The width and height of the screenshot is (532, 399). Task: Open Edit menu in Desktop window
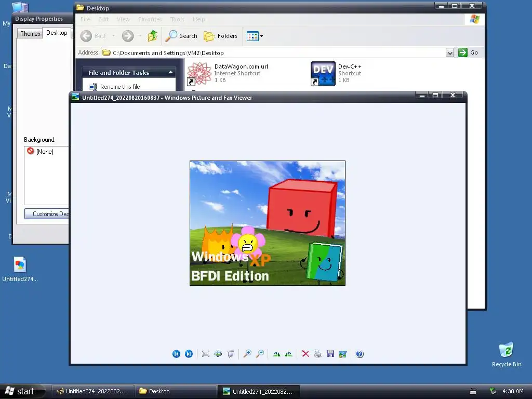pos(103,19)
